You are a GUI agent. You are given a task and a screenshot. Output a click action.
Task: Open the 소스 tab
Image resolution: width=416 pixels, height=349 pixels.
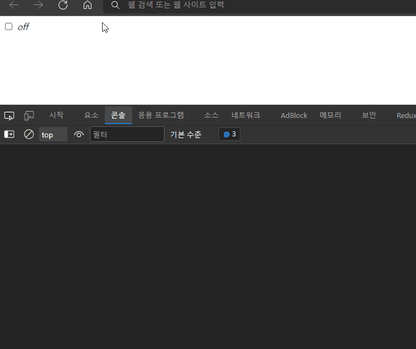[x=211, y=115]
